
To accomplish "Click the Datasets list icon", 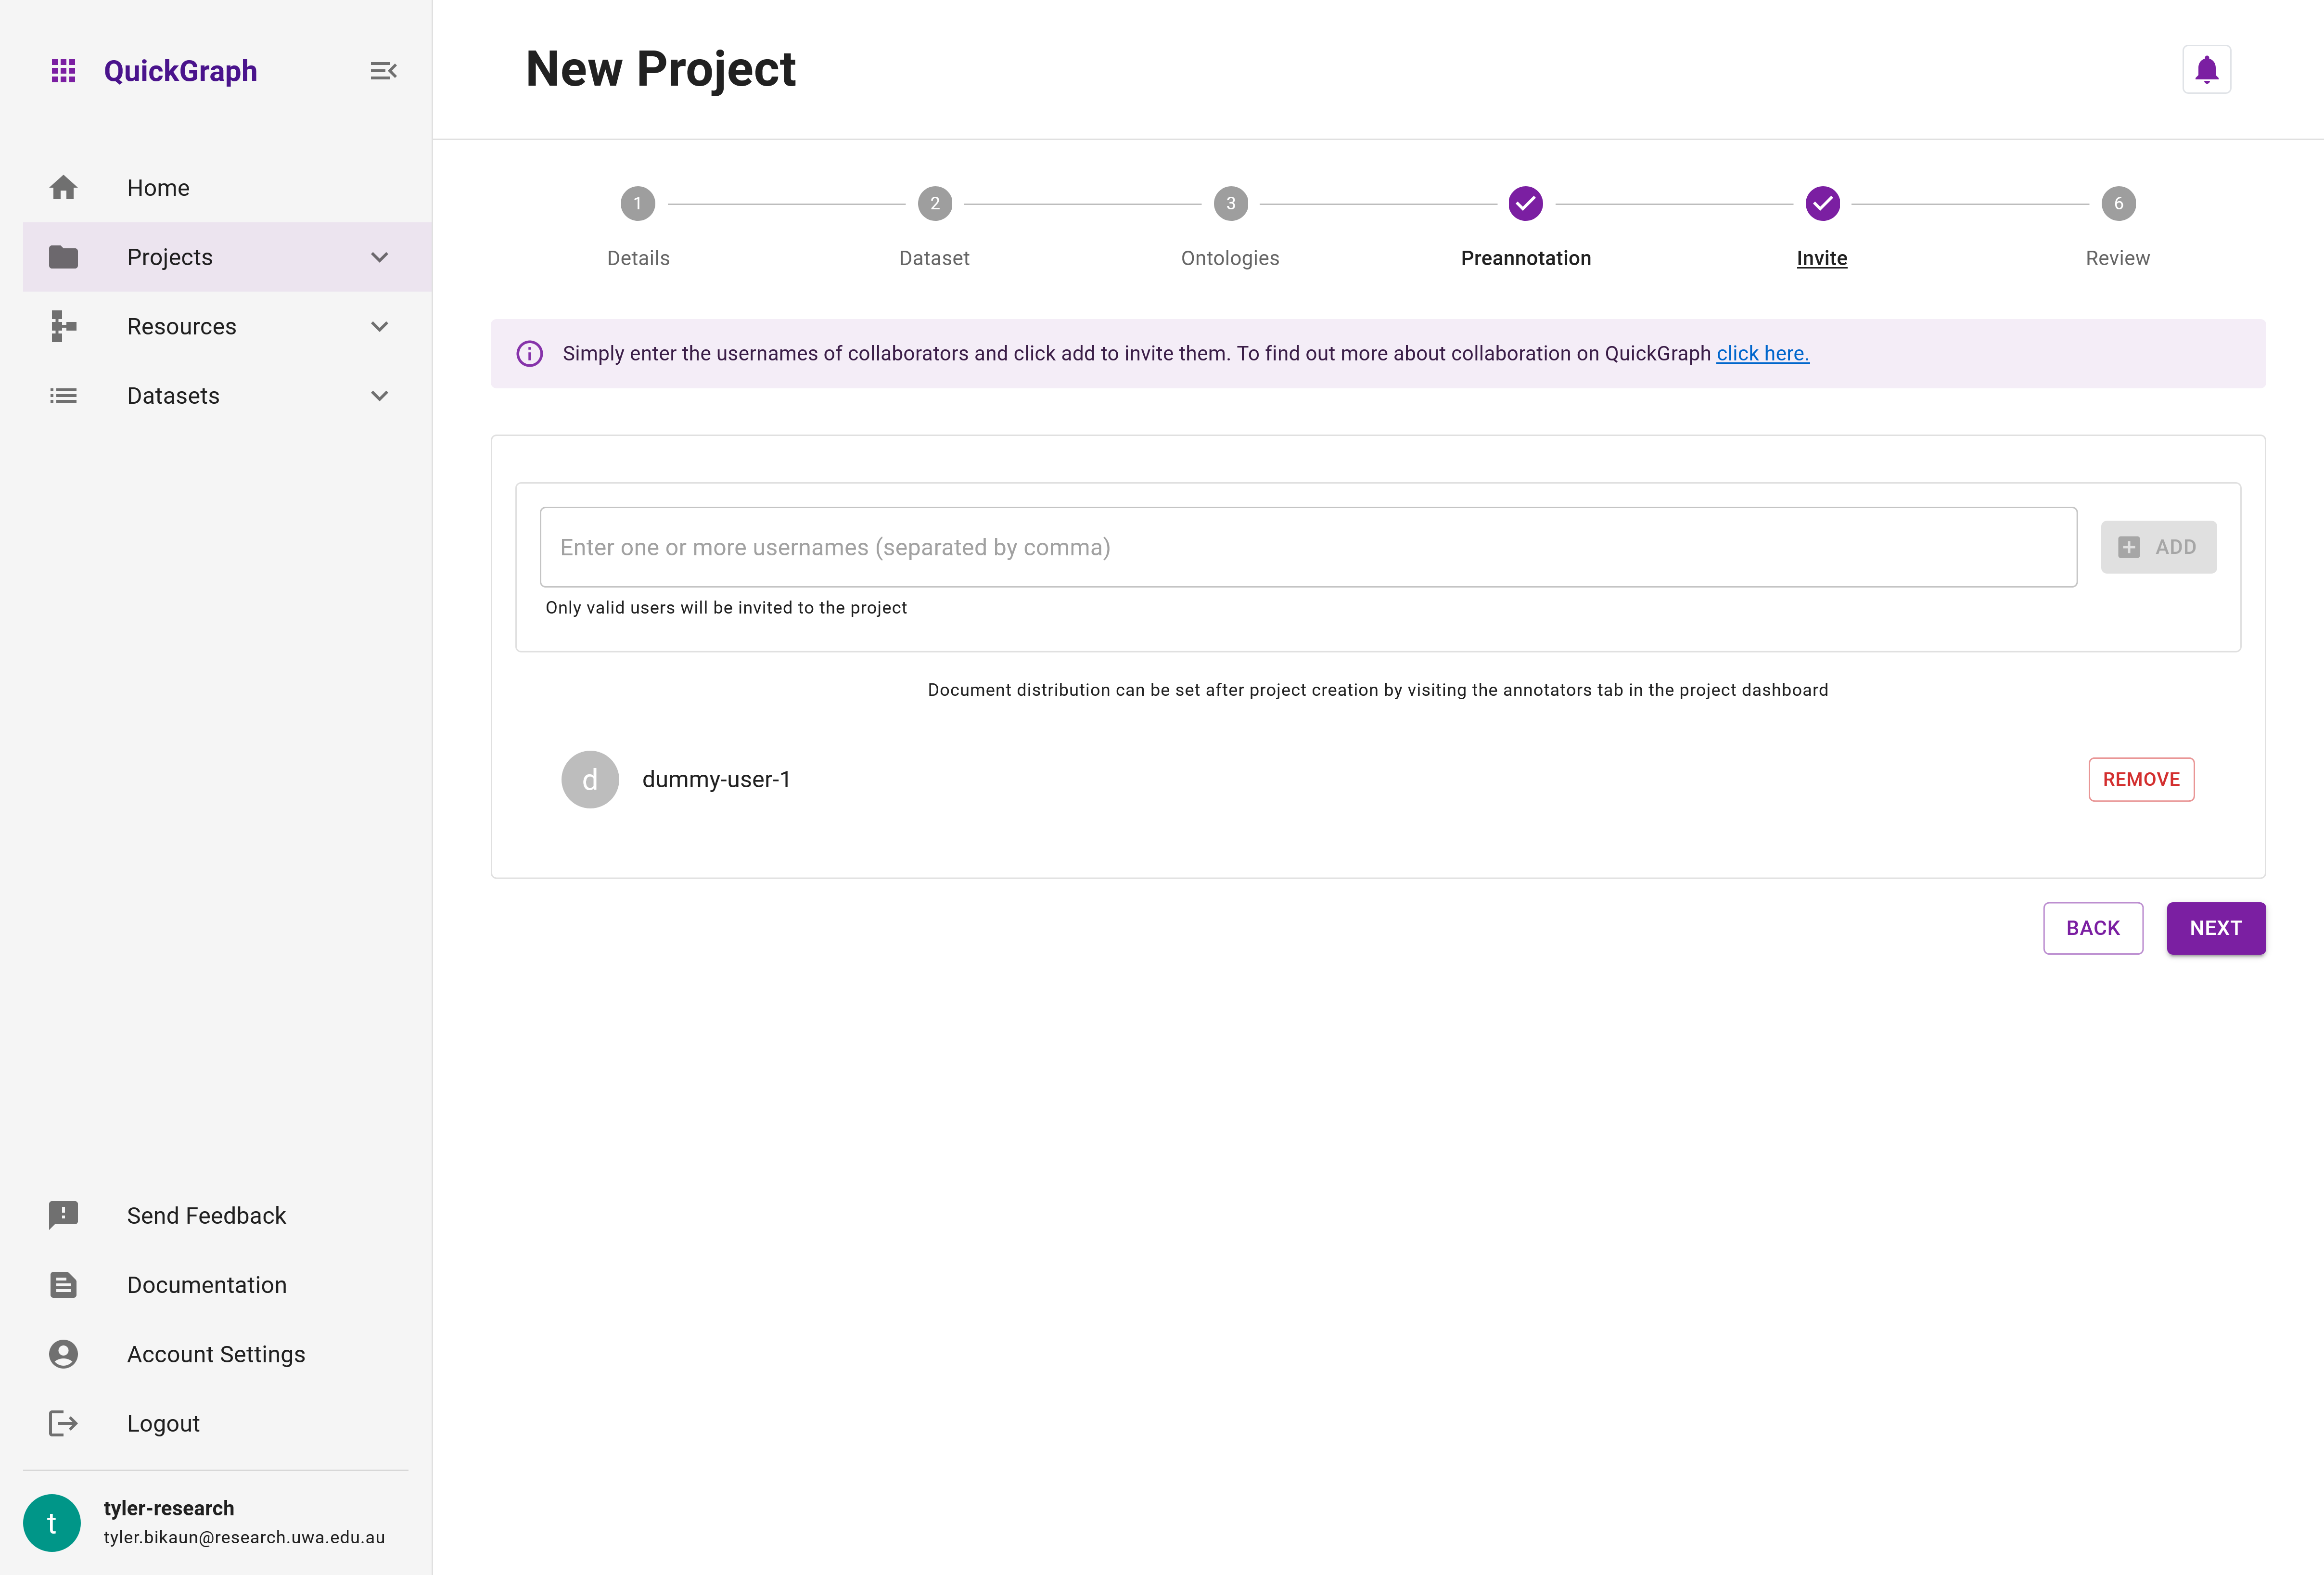I will pos(64,396).
